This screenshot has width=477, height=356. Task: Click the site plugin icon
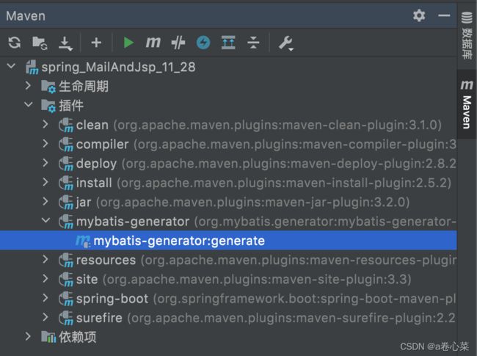tap(66, 280)
